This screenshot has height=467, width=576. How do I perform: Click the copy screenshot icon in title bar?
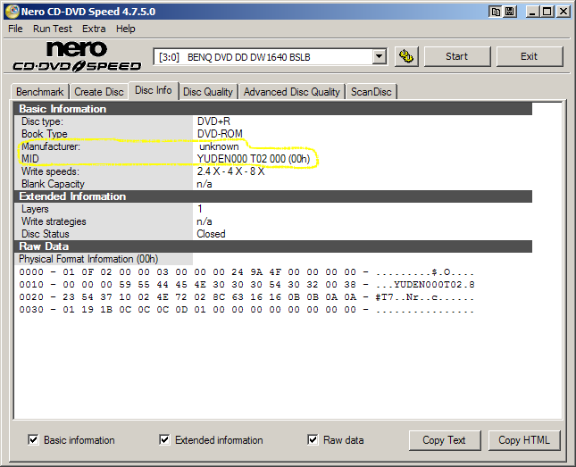(x=496, y=12)
